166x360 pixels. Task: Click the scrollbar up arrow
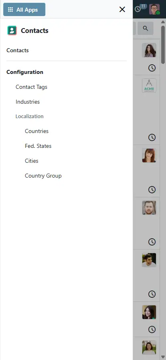163,22
